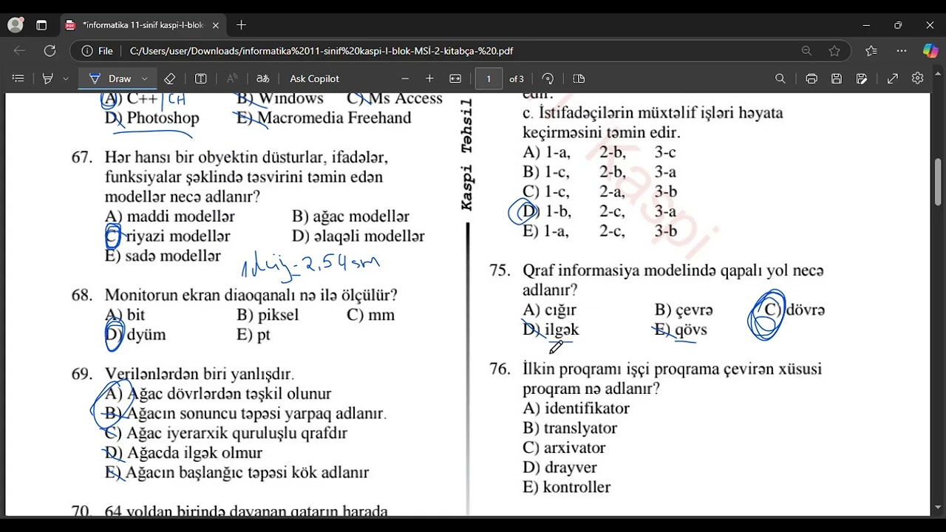The height and width of the screenshot is (532, 946).
Task: Rotate the PDF page
Action: click(x=548, y=78)
